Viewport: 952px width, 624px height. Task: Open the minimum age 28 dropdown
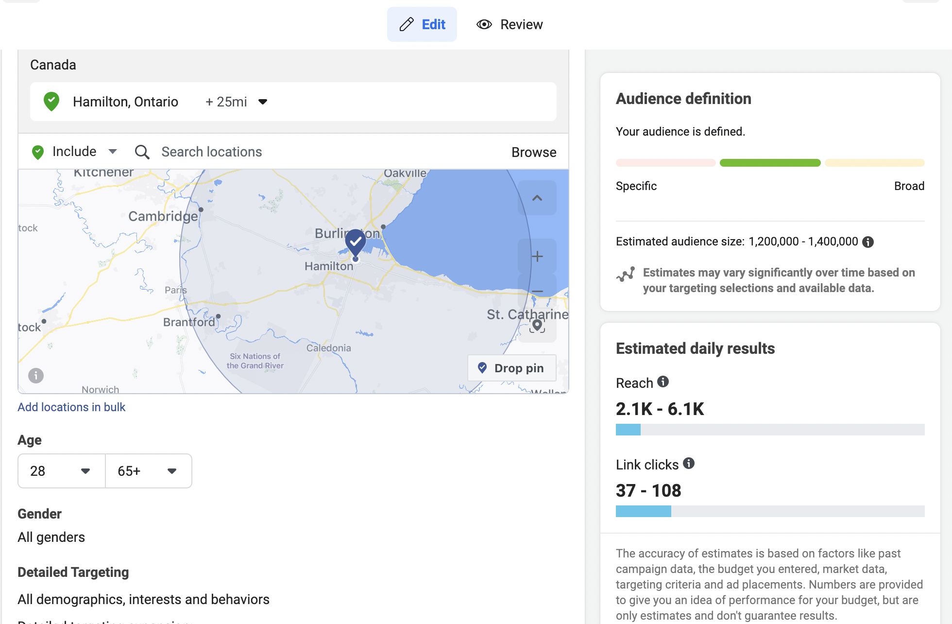coord(61,471)
